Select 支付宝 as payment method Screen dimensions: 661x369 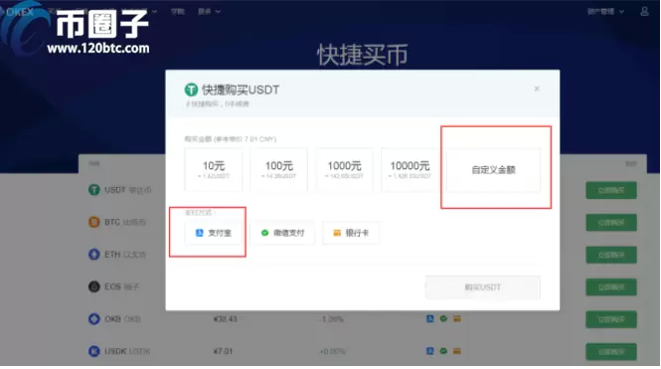click(214, 233)
